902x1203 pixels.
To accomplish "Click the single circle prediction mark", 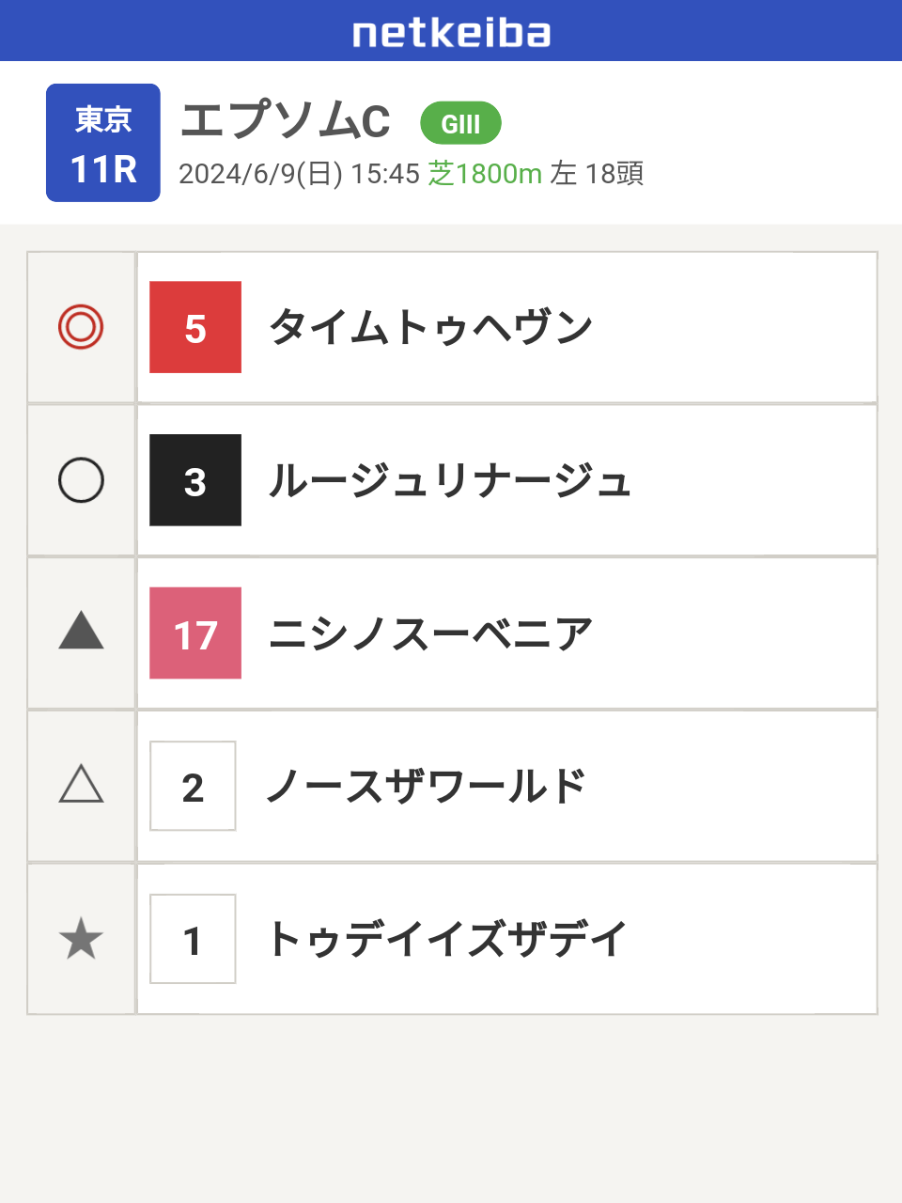I will [x=81, y=480].
